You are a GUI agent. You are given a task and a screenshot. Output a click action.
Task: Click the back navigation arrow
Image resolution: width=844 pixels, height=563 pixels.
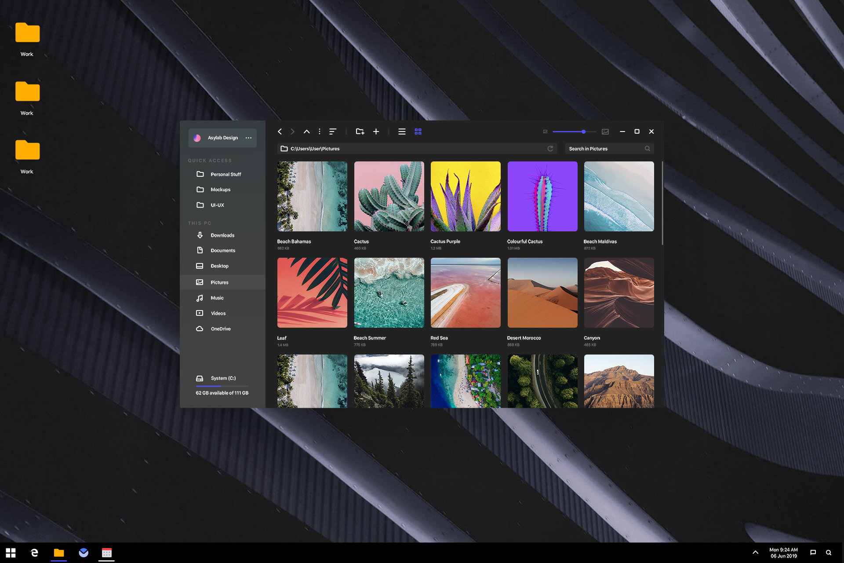click(x=280, y=132)
